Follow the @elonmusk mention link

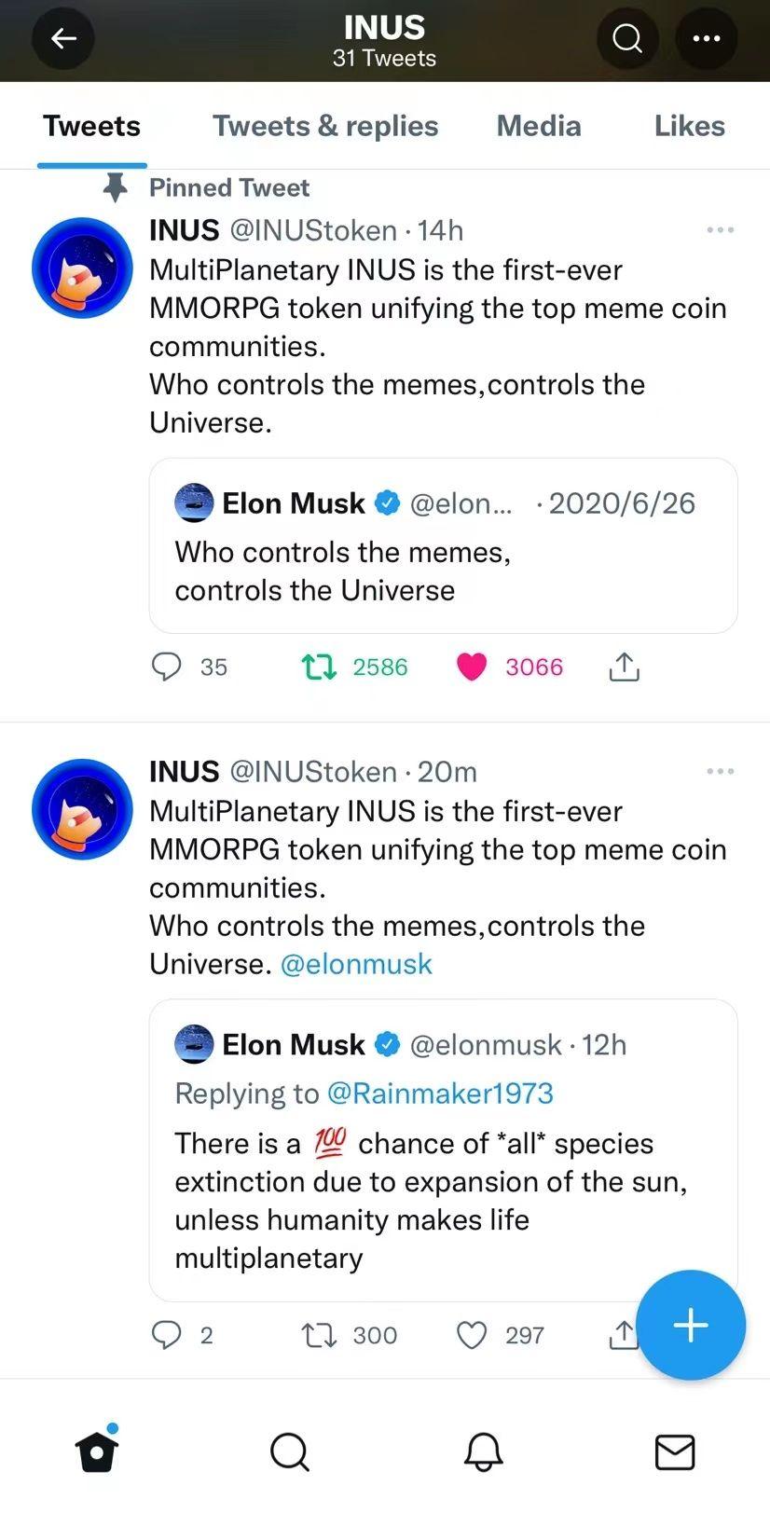point(356,964)
